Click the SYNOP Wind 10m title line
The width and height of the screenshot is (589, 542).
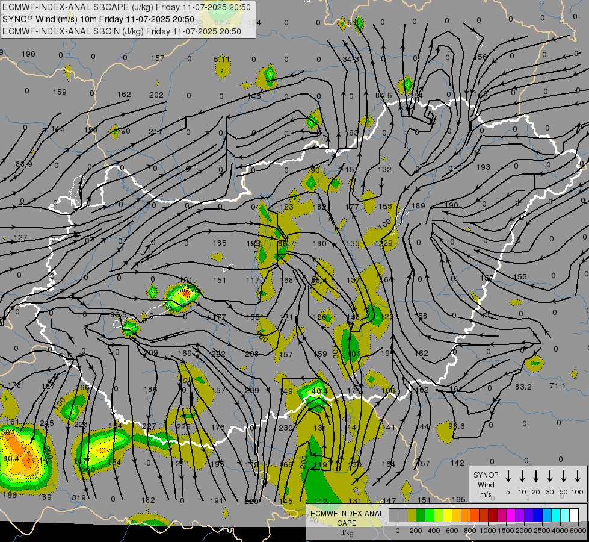[99, 19]
